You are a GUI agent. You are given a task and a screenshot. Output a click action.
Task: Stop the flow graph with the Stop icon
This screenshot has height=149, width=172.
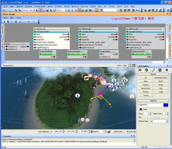[8, 21]
